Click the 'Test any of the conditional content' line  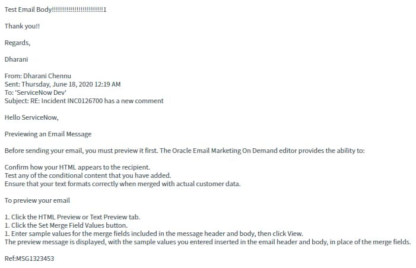[x=88, y=176]
